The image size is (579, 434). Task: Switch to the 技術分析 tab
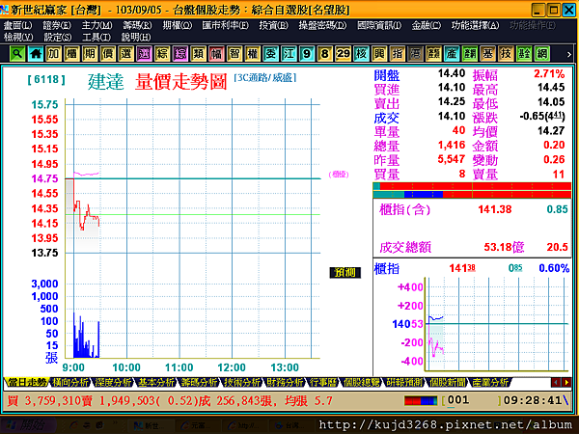point(242,382)
